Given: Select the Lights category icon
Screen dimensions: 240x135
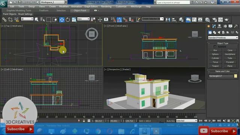Looking at the screenshot, I should [x=219, y=32].
